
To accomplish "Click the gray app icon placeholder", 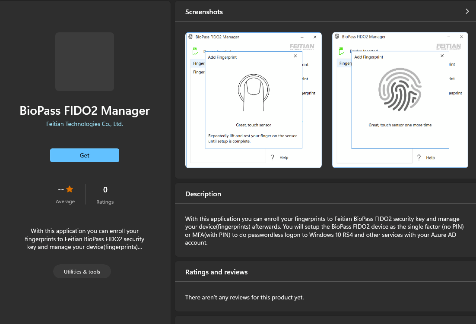I will [x=85, y=62].
